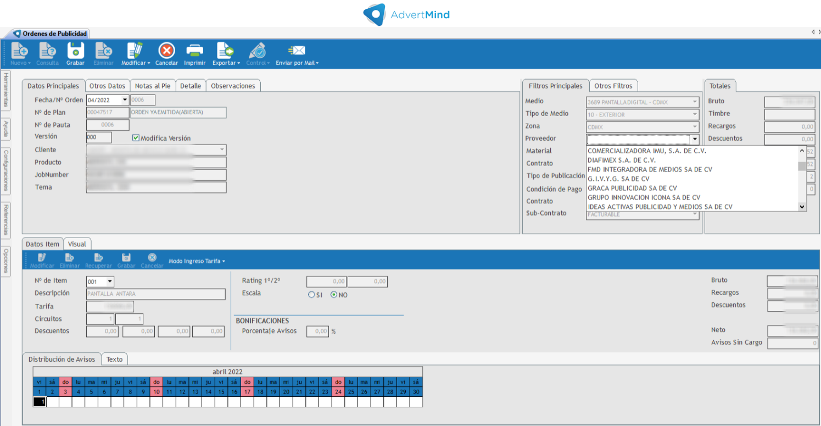Click item Eliminar icon in Datos Item toolbar
This screenshot has height=426, width=821.
70,257
